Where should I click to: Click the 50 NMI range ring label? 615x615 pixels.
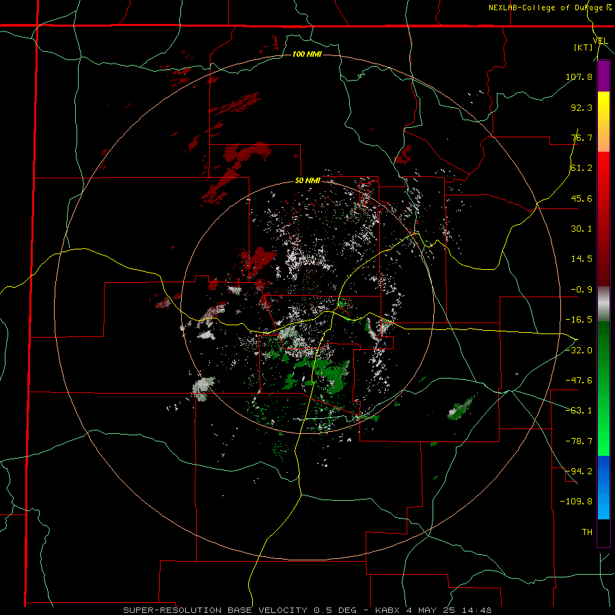coord(307,181)
